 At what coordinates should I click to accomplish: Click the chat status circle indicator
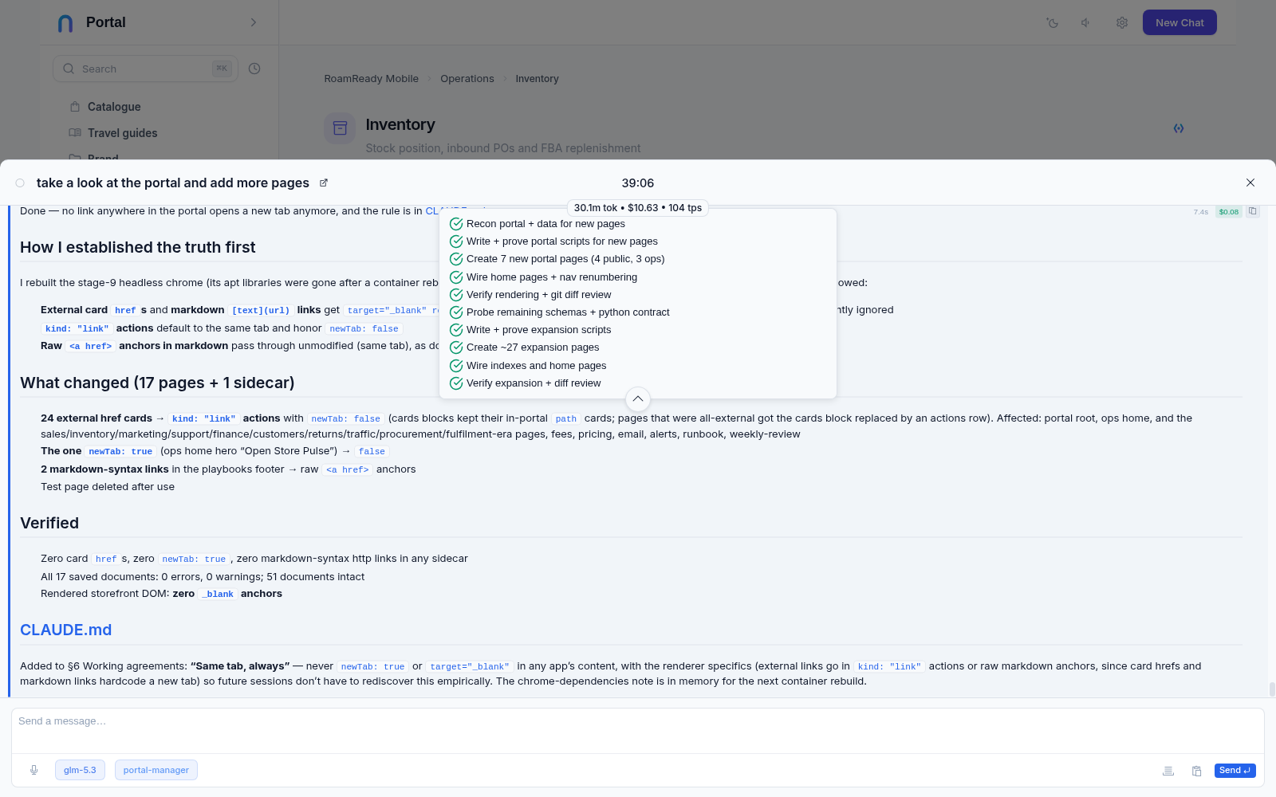(x=20, y=183)
